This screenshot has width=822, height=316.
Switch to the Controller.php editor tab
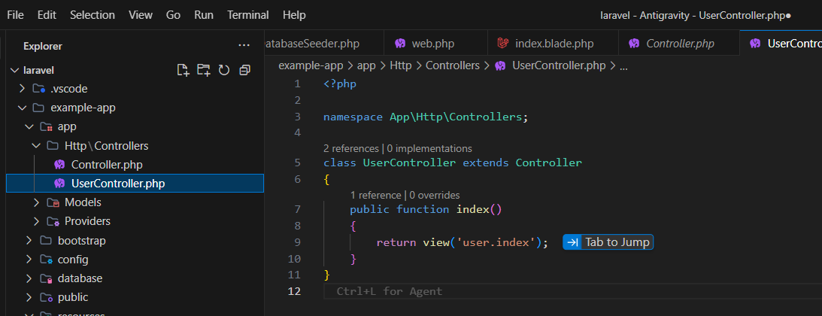click(679, 44)
